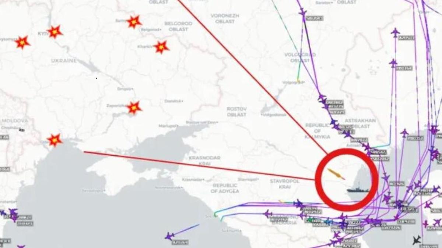Click the explosion marker over Kyiv
442x248 pixels.
tap(55, 32)
